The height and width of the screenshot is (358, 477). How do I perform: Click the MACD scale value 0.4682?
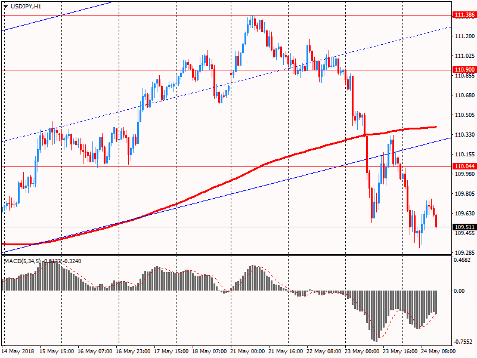click(x=461, y=260)
